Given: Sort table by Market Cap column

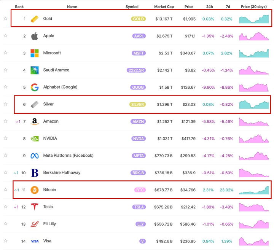Looking at the screenshot, I should pos(164,7).
